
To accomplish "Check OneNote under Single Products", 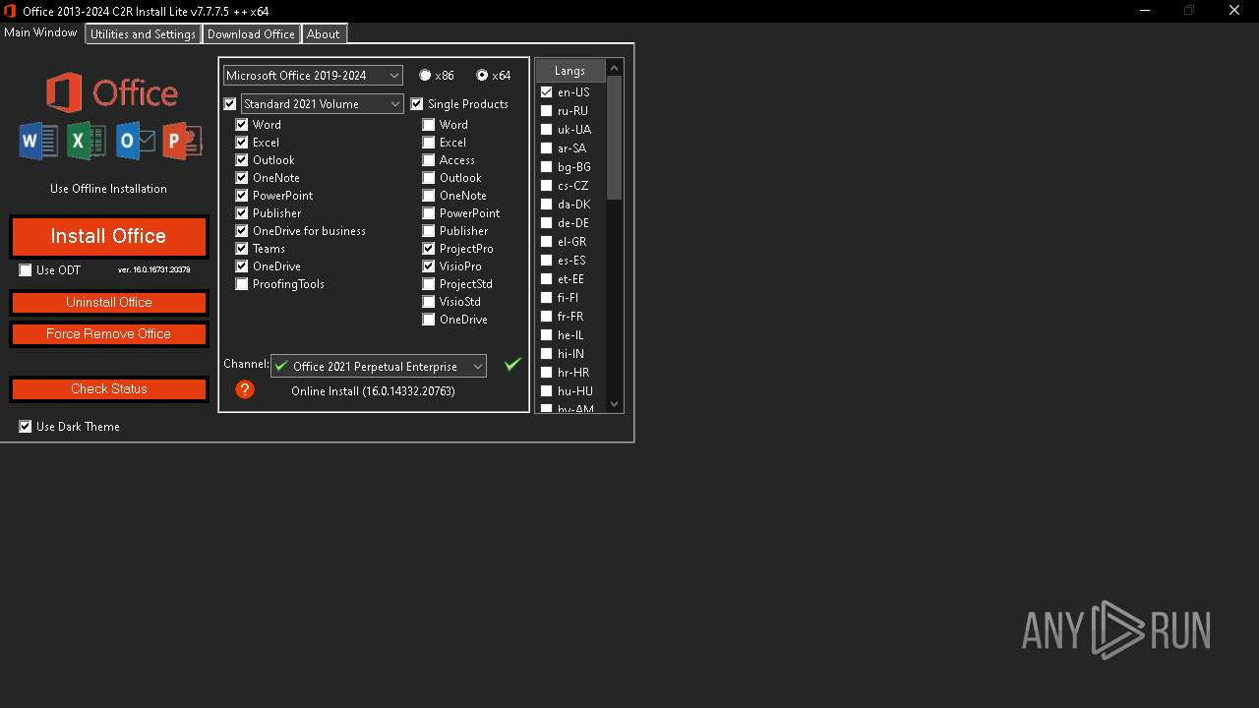I will 429,196.
